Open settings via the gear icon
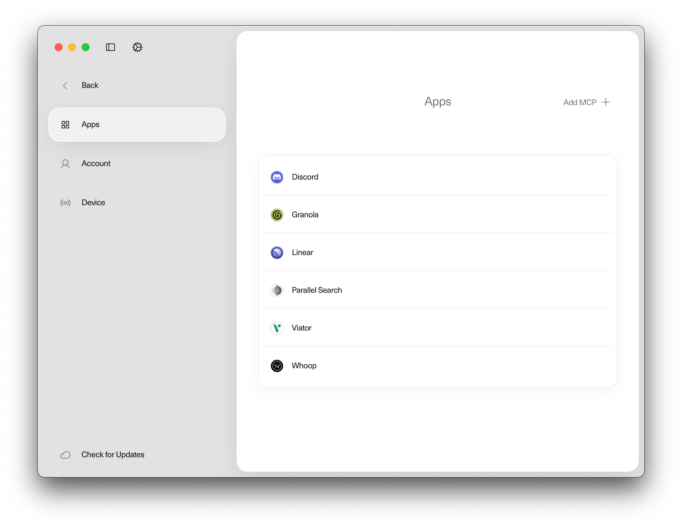Viewport: 682px width, 527px height. pos(137,47)
